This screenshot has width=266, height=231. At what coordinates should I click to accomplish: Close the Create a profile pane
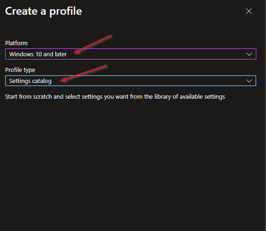pyautogui.click(x=248, y=11)
